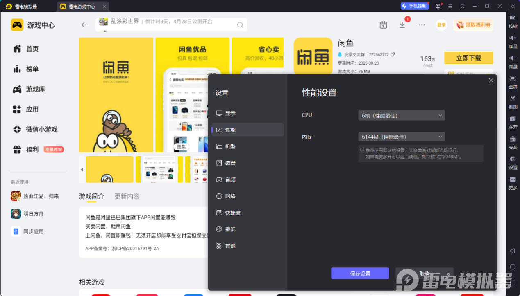Image resolution: width=520 pixels, height=296 pixels.
Task: Switch to the 更新内容 tab
Action: click(x=127, y=196)
